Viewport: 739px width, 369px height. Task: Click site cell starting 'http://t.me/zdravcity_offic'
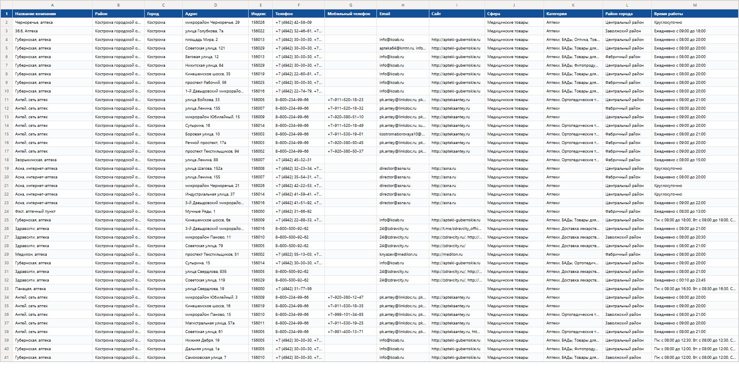click(x=457, y=229)
